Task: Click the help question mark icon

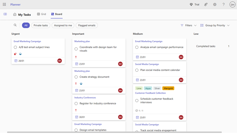Action: pyautogui.click(x=223, y=4)
